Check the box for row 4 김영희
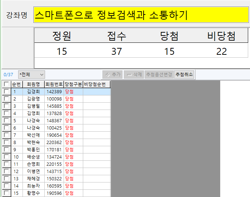The height and width of the screenshot is (197, 250). (x=7, y=113)
